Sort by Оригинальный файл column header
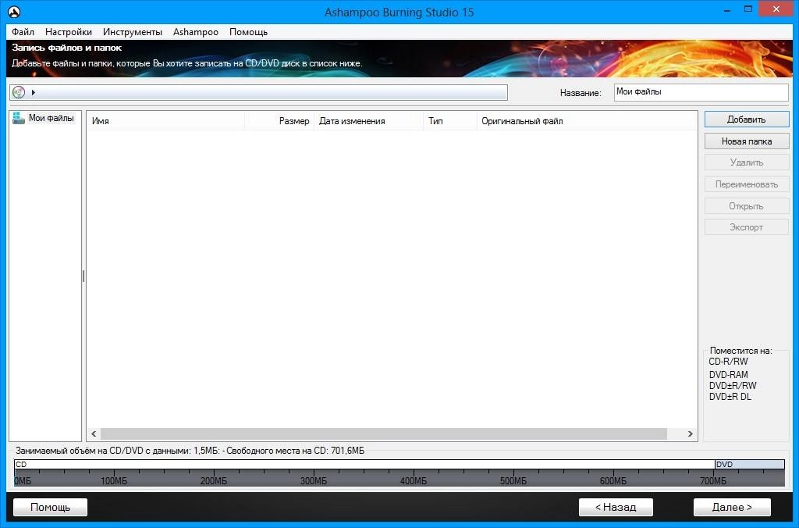The width and height of the screenshot is (799, 528). tap(586, 121)
